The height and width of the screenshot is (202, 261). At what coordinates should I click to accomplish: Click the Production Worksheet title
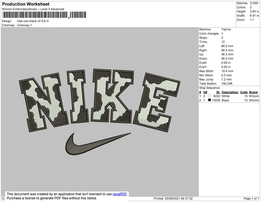tap(29, 4)
